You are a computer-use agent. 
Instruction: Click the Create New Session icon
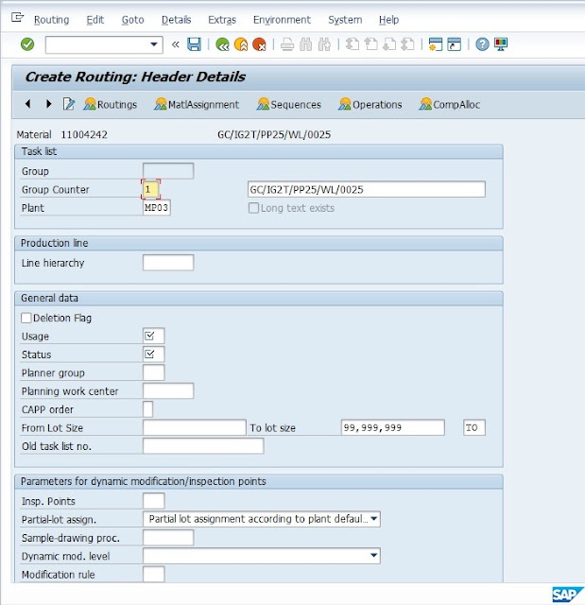pyautogui.click(x=436, y=44)
